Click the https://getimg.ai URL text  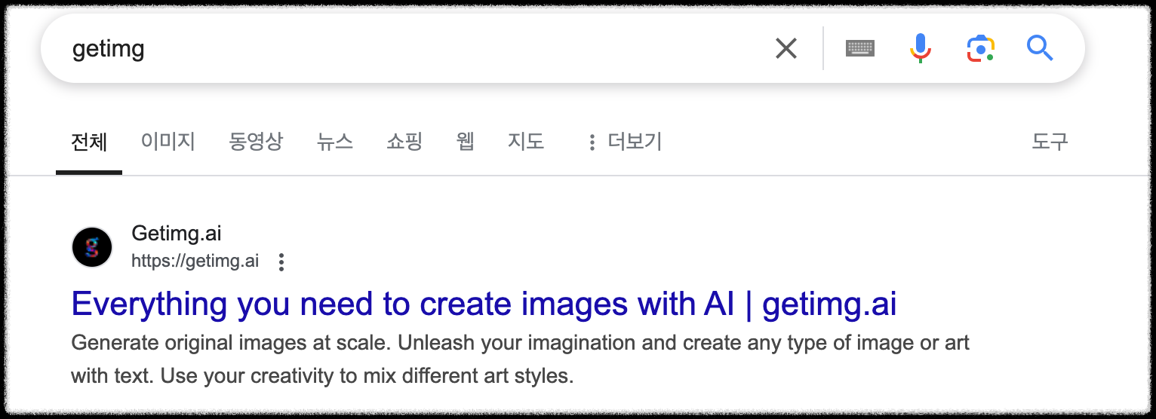(x=195, y=261)
